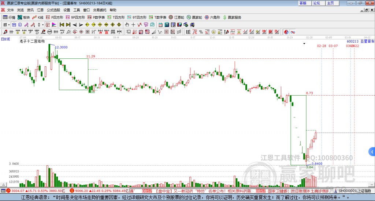Image resolution: width=375 pixels, height=201 pixels.
Task: Click the 论坛 forum button
Action: pos(318,3)
